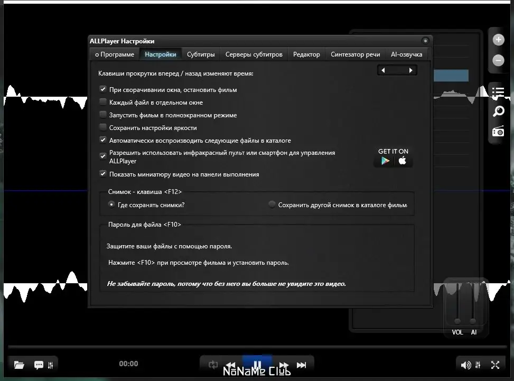Open subtitles speech bubble icon
The image size is (514, 381).
tap(39, 365)
